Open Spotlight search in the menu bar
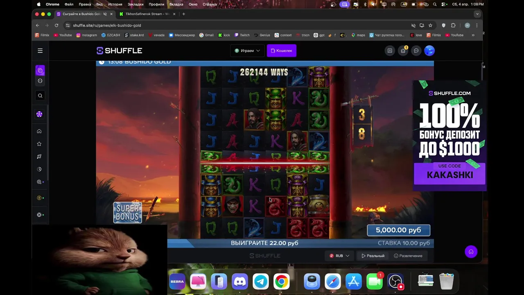This screenshot has height=295, width=524. pyautogui.click(x=435, y=4)
